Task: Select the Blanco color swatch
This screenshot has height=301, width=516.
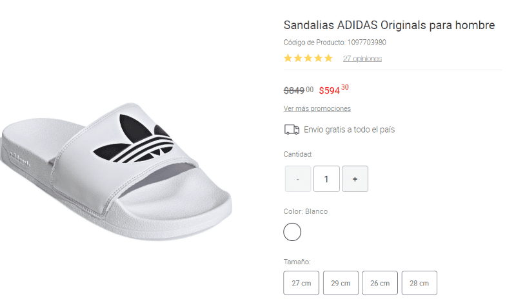Action: [292, 232]
